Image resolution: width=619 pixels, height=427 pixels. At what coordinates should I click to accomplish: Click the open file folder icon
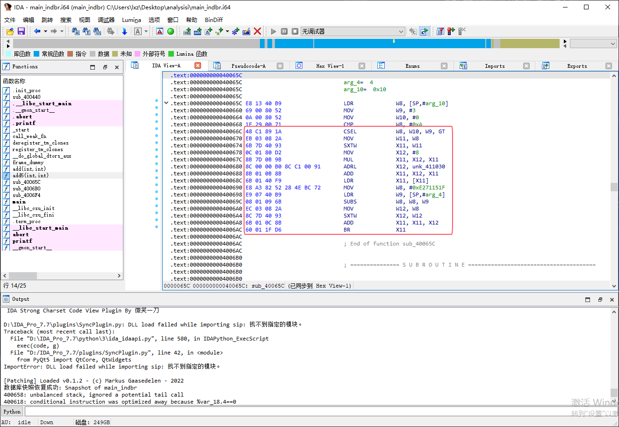coord(10,31)
